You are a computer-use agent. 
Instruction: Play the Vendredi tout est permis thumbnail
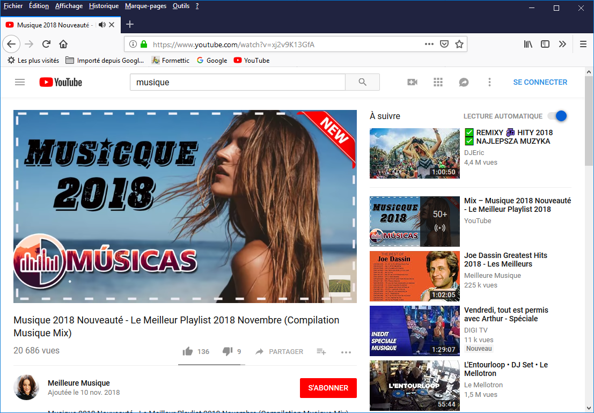point(414,331)
